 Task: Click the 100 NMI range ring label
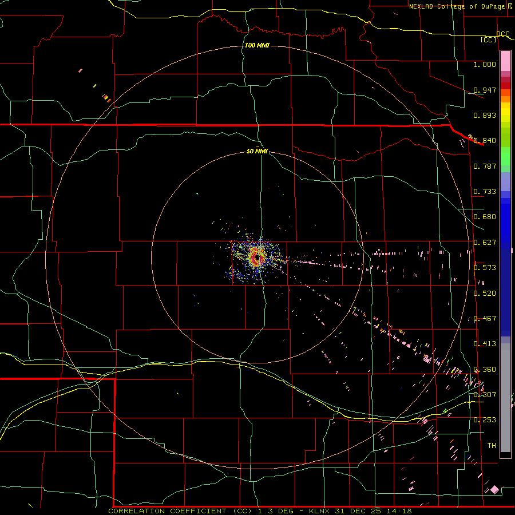(x=257, y=45)
